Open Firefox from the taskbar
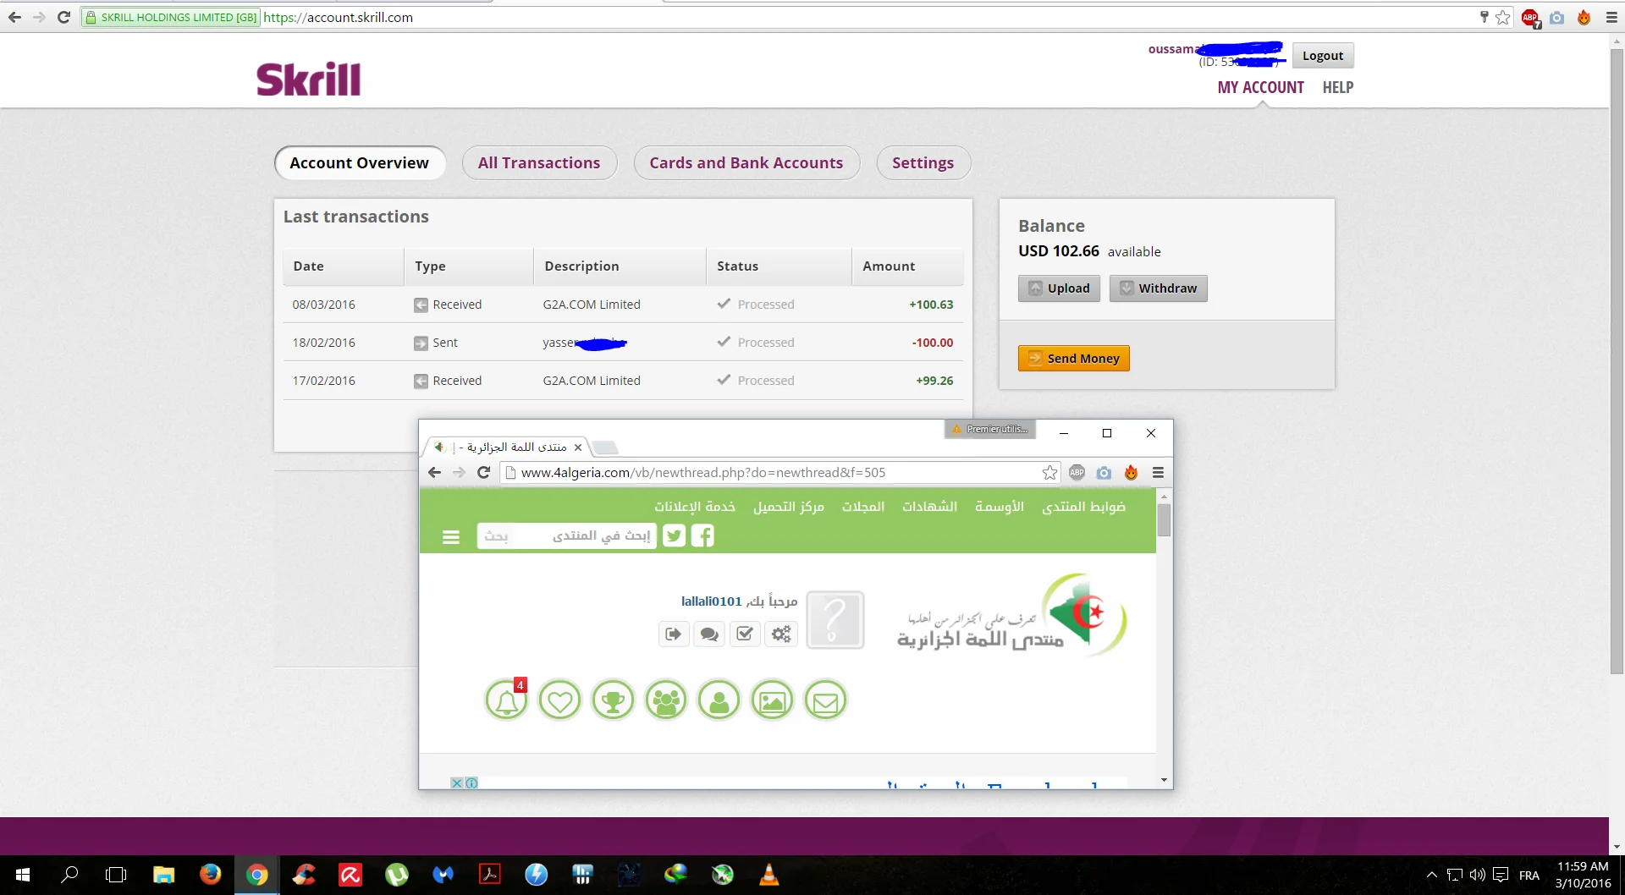The image size is (1625, 895). (210, 875)
